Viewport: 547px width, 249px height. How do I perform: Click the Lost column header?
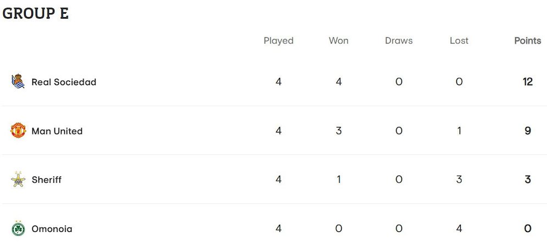coord(459,41)
